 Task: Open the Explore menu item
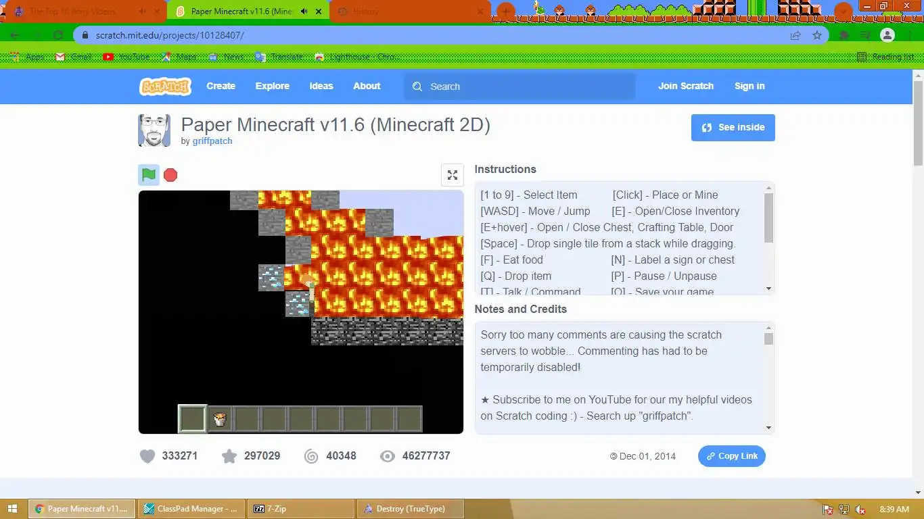coord(273,86)
